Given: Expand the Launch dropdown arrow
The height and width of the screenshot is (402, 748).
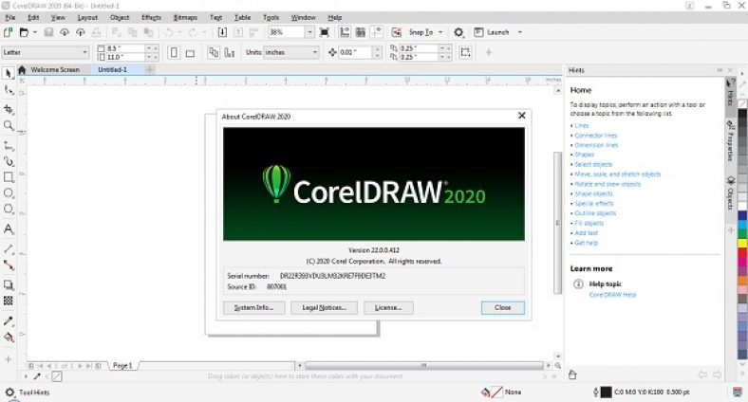Looking at the screenshot, I should 520,32.
